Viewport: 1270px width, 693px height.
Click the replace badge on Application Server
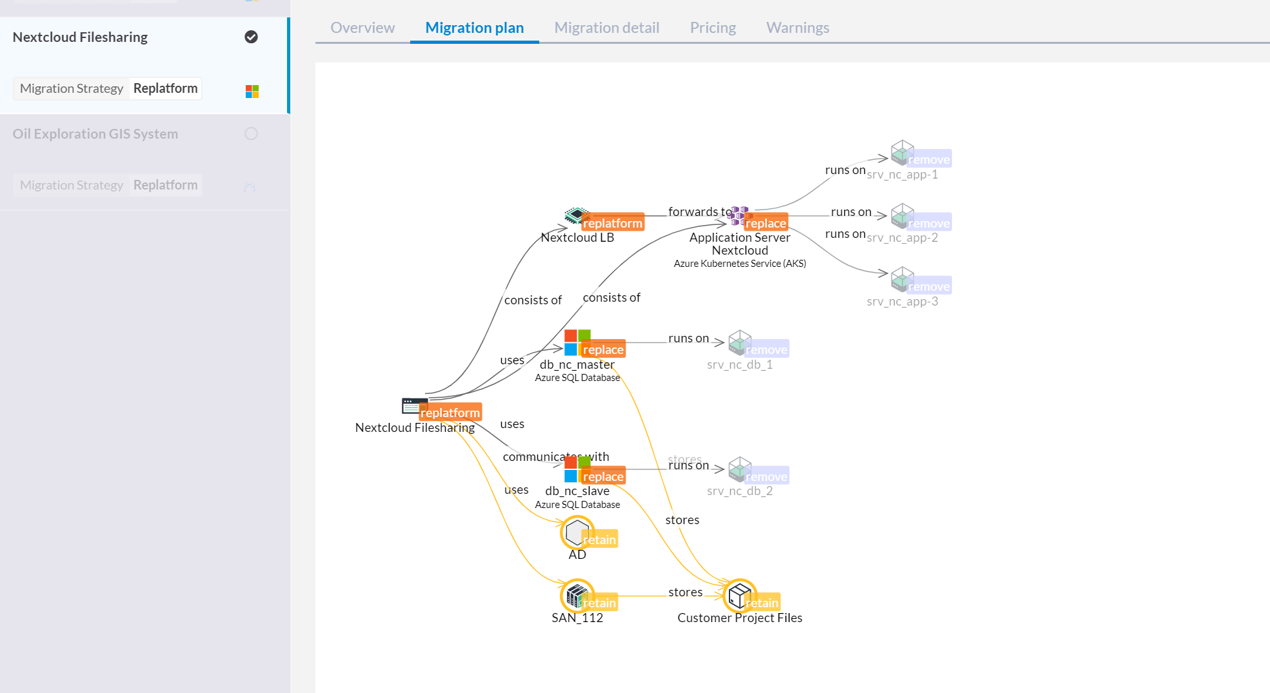click(x=766, y=222)
